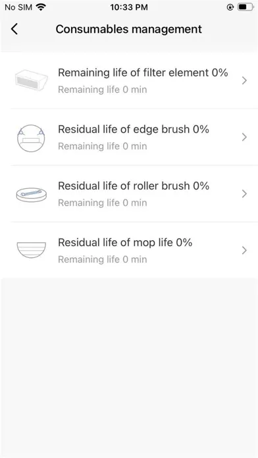Tap the roller brush disc icon
258x458 pixels.
32,195
